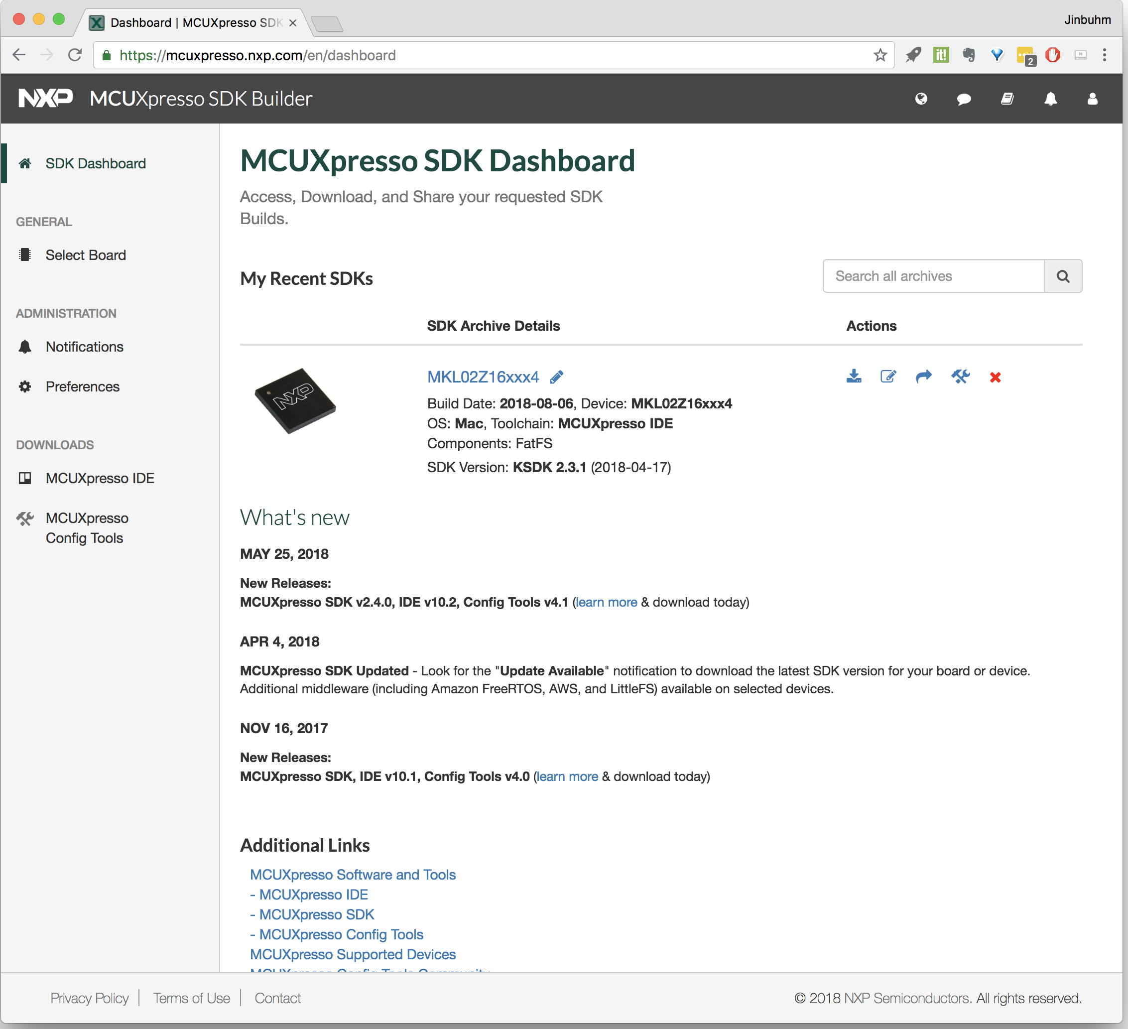Open Select Board in sidebar
1128x1029 pixels.
86,255
